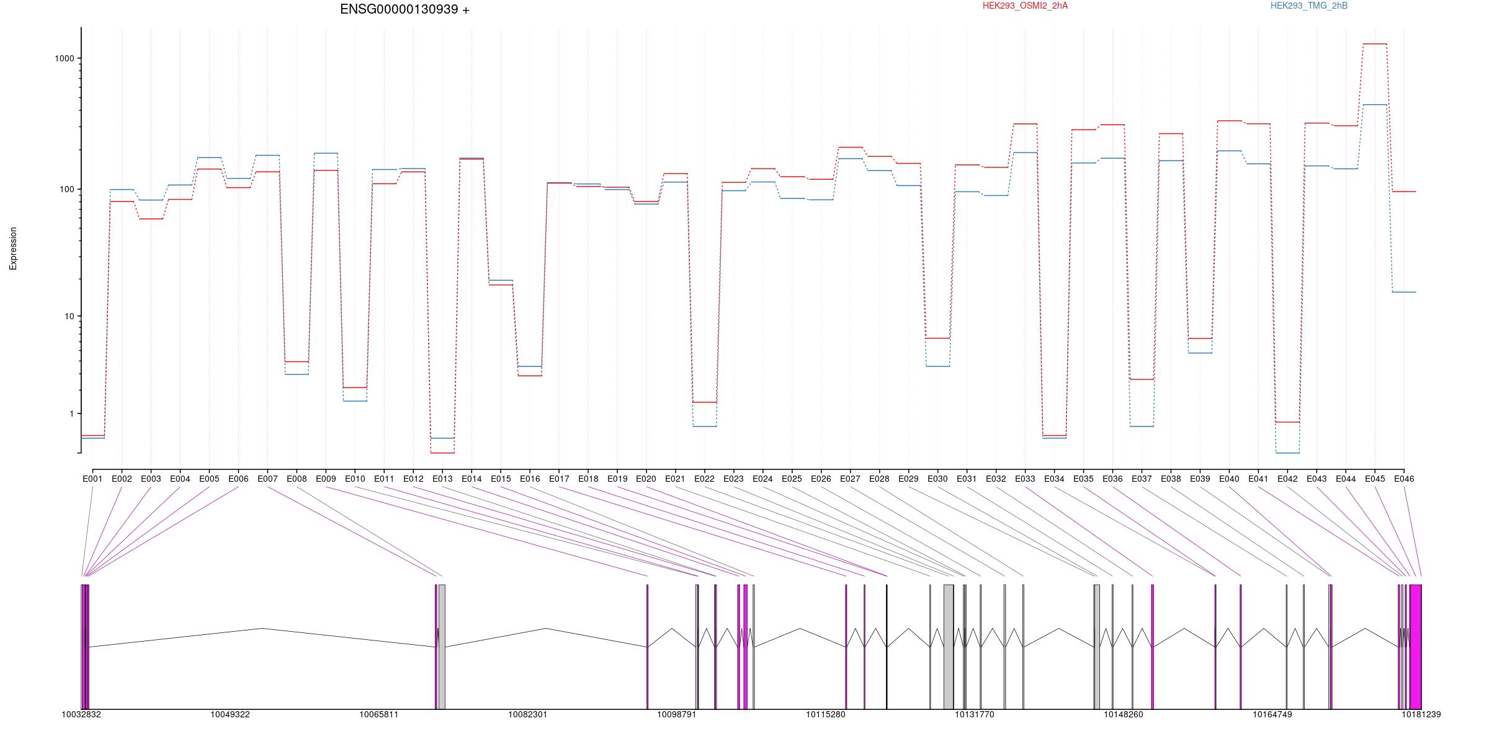Screen dimensions: 1489x744
Task: Click exon label E013
Action: click(442, 479)
